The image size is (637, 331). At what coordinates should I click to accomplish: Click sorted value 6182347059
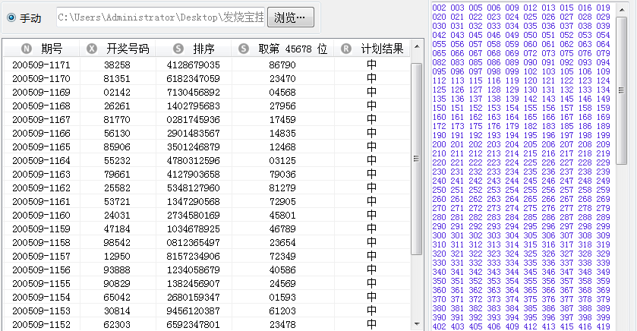pyautogui.click(x=194, y=78)
